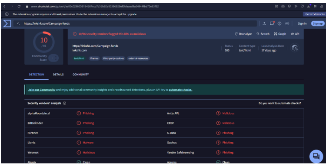This screenshot has width=326, height=166.
Task: Open the Graph view
Action: click(280, 34)
